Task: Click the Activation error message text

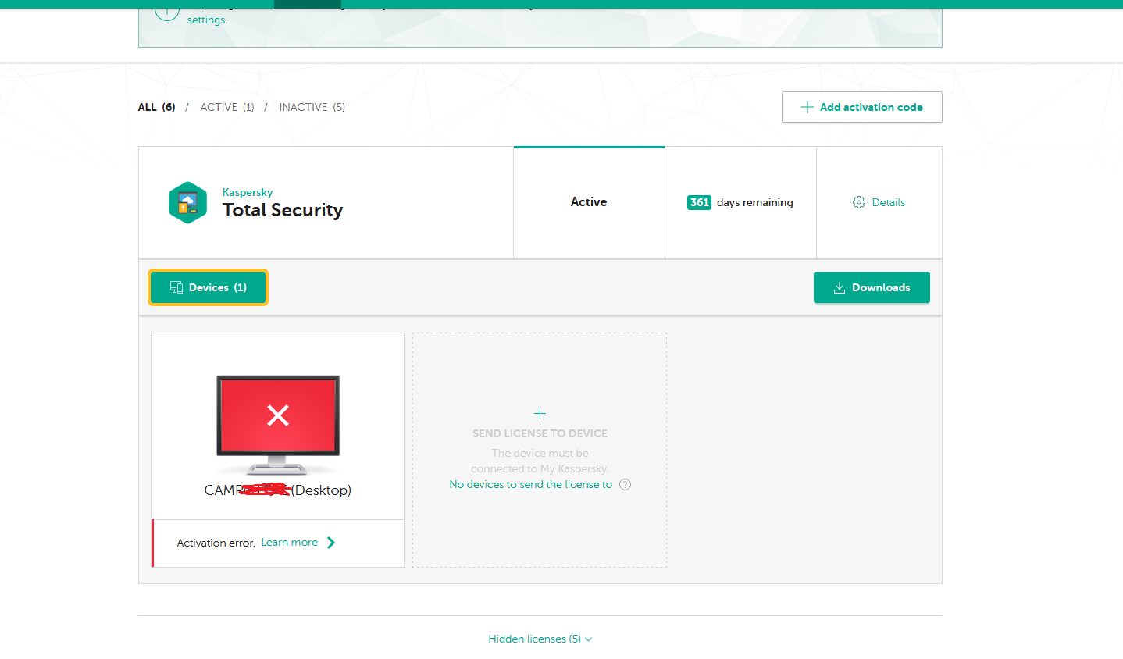Action: coord(216,543)
